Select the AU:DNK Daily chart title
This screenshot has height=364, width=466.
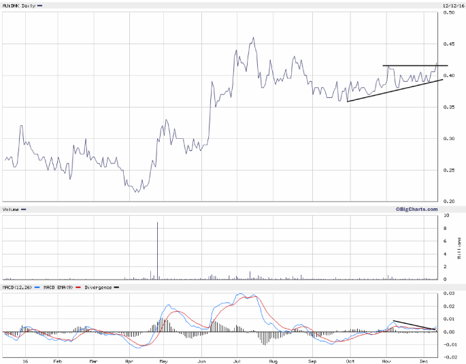(x=17, y=5)
